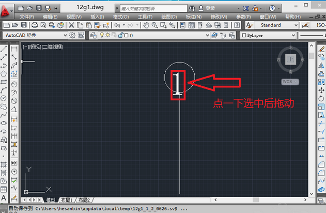Toggle layer lock padlock icon
Image resolution: width=326 pixels, height=213 pixels.
[x=120, y=35]
